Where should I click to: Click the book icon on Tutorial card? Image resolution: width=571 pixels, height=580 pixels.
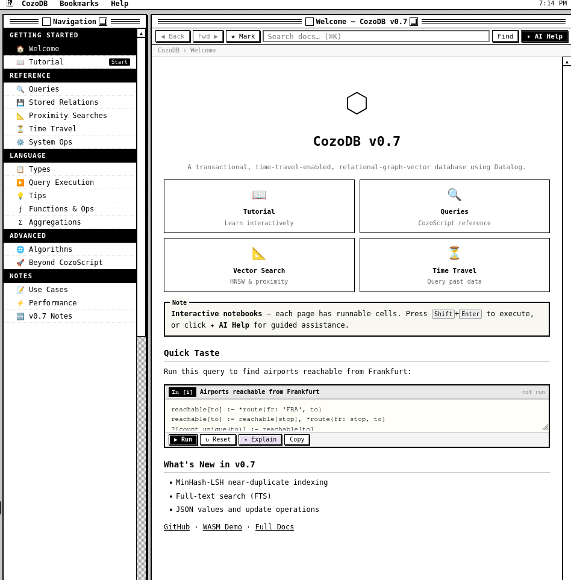(x=259, y=195)
